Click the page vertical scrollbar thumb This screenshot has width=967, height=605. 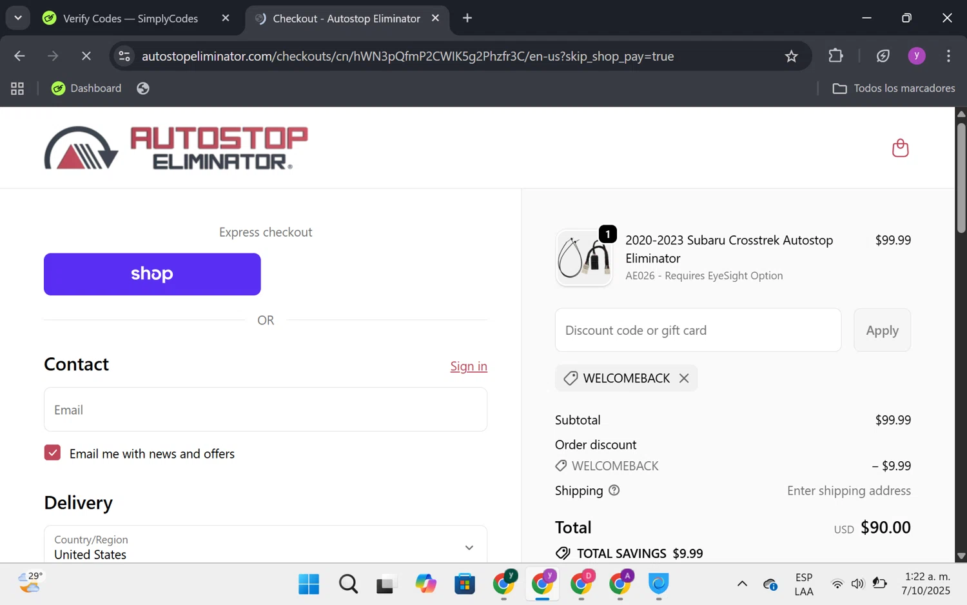coord(961,177)
